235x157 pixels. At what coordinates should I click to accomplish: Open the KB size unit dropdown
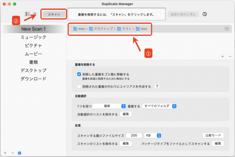(x=153, y=135)
